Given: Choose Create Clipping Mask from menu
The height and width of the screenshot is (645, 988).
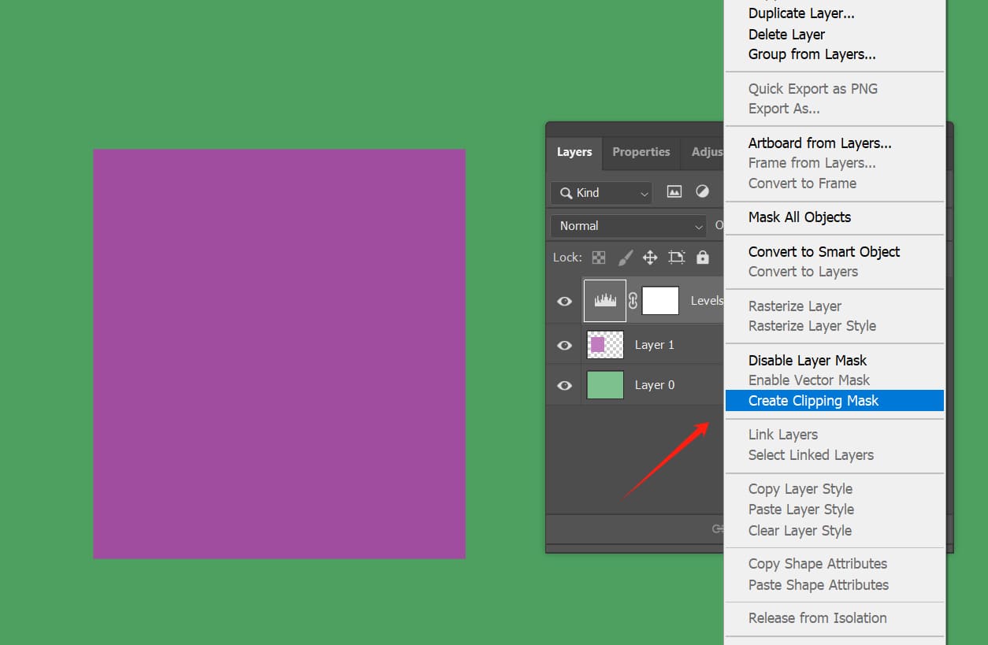Looking at the screenshot, I should point(813,401).
